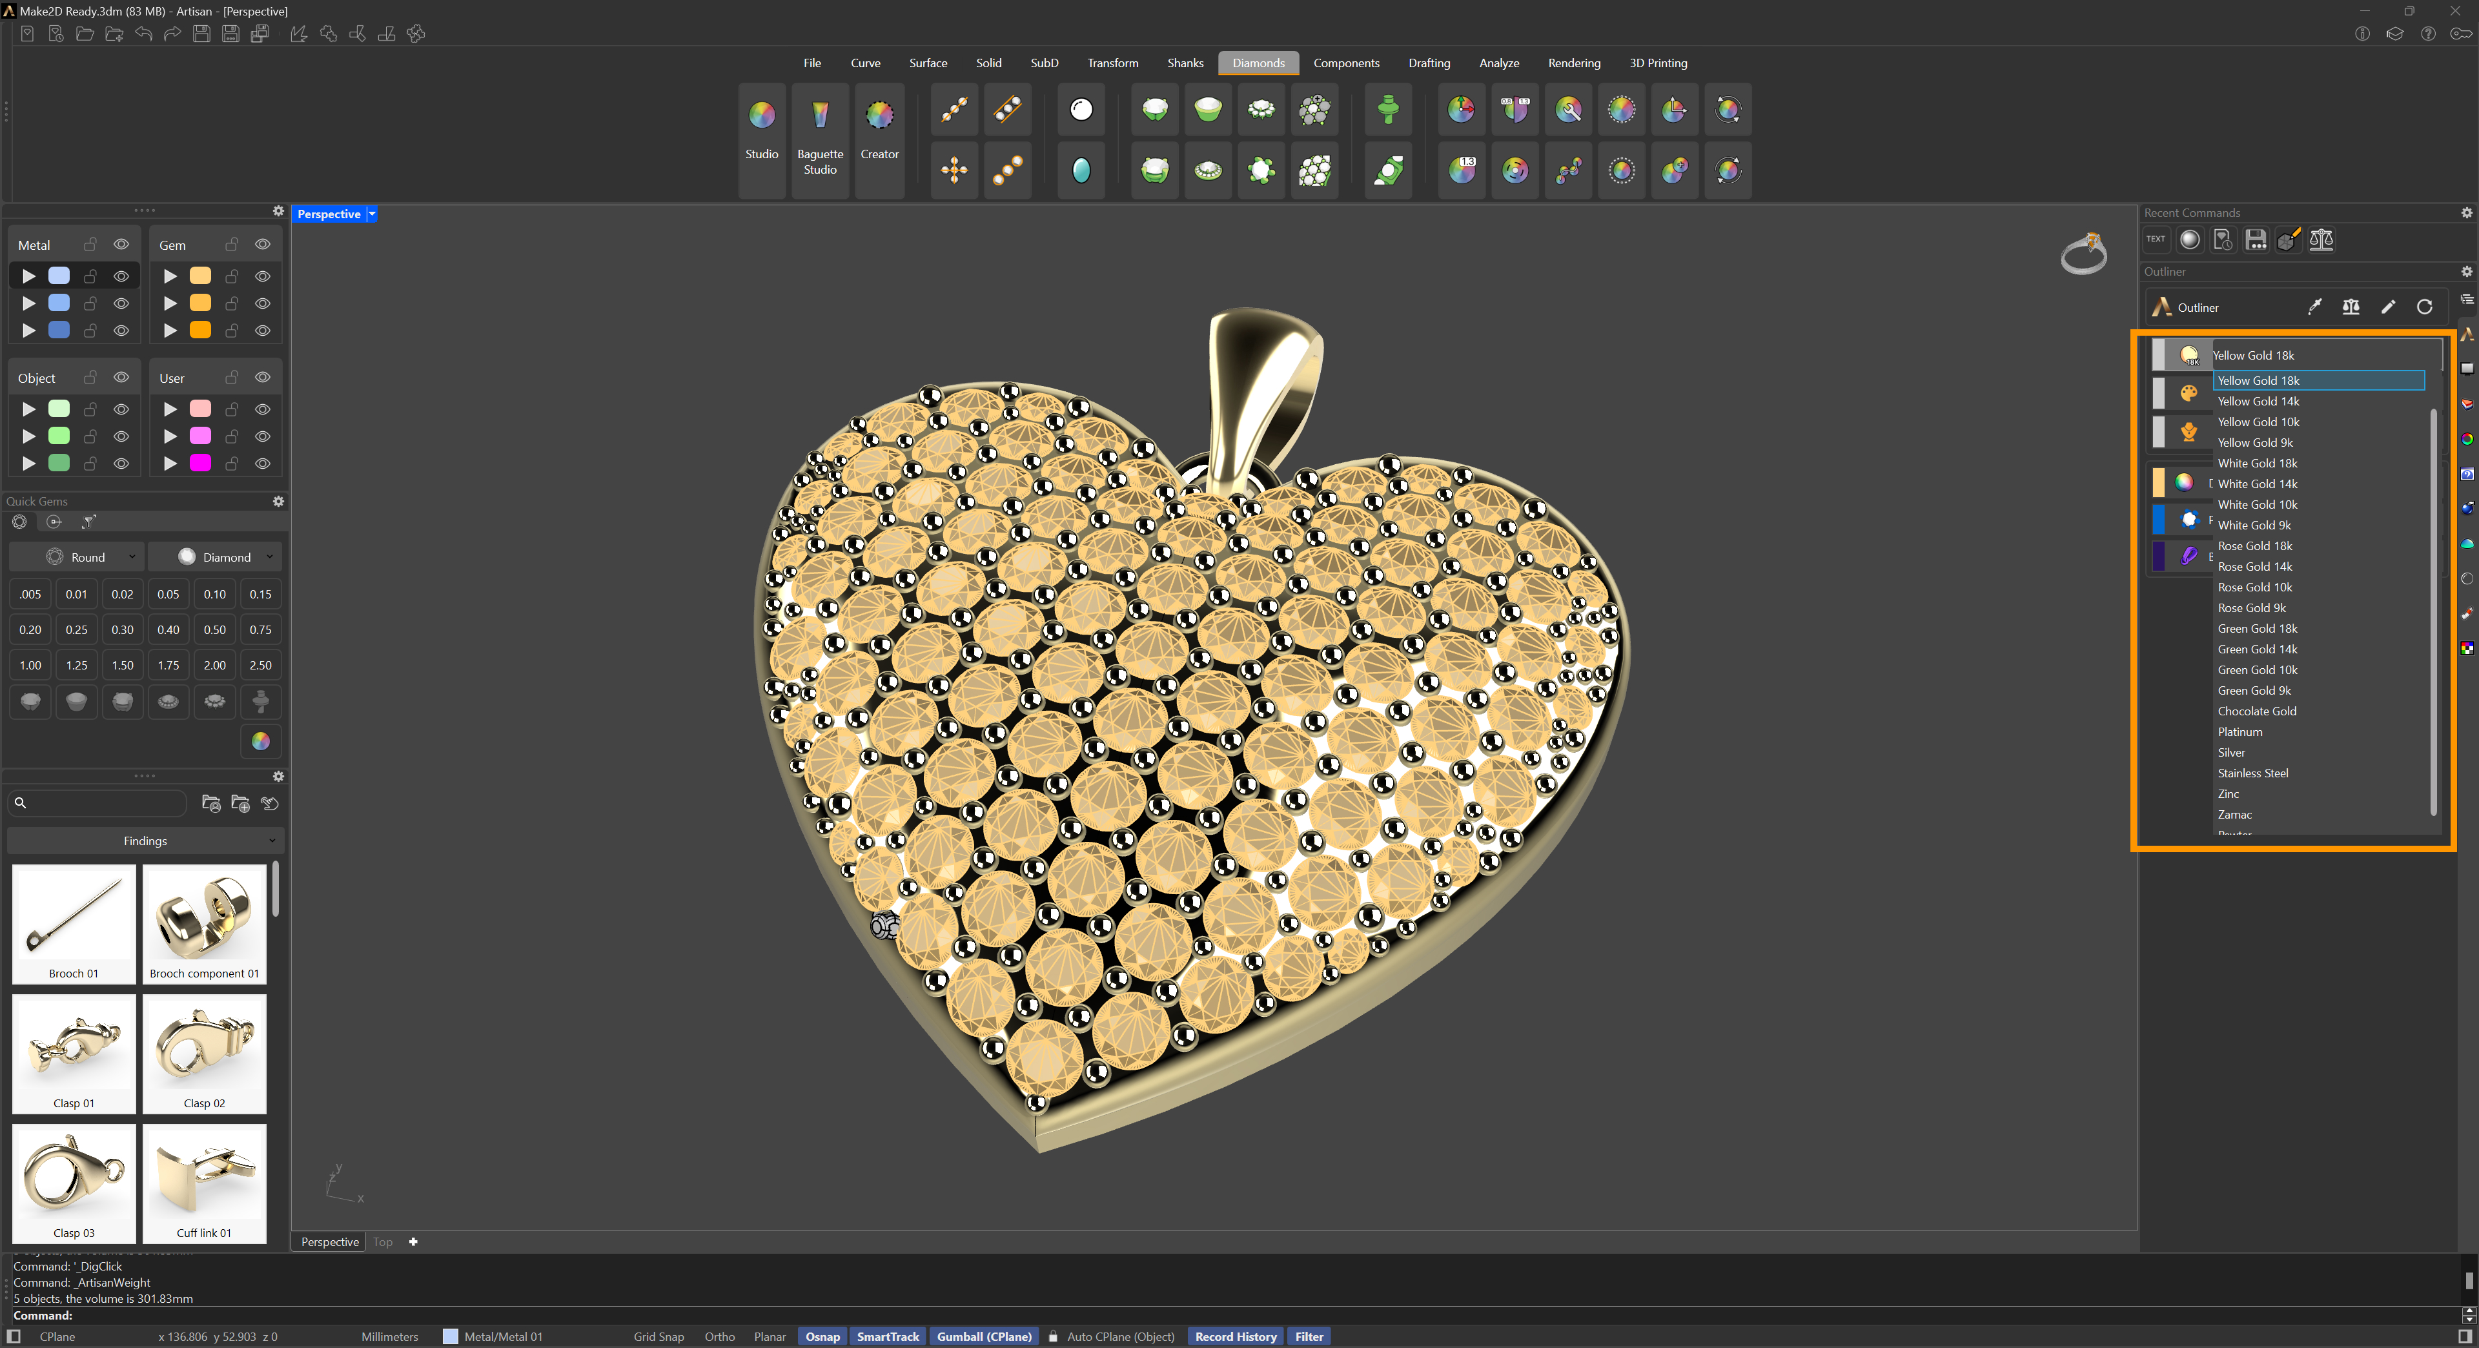Select Green Gold 10k from the list

(2257, 669)
